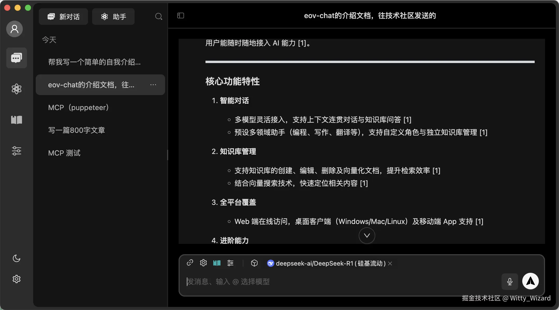Viewport: 559px width, 310px height.
Task: Activate voice input microphone button
Action: [x=509, y=282]
